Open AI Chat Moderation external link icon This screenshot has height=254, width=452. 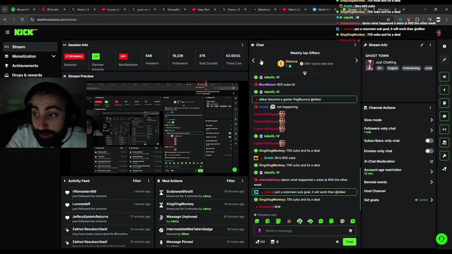[432, 161]
